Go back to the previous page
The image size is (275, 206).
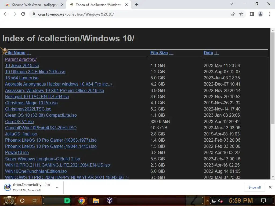(6, 14)
